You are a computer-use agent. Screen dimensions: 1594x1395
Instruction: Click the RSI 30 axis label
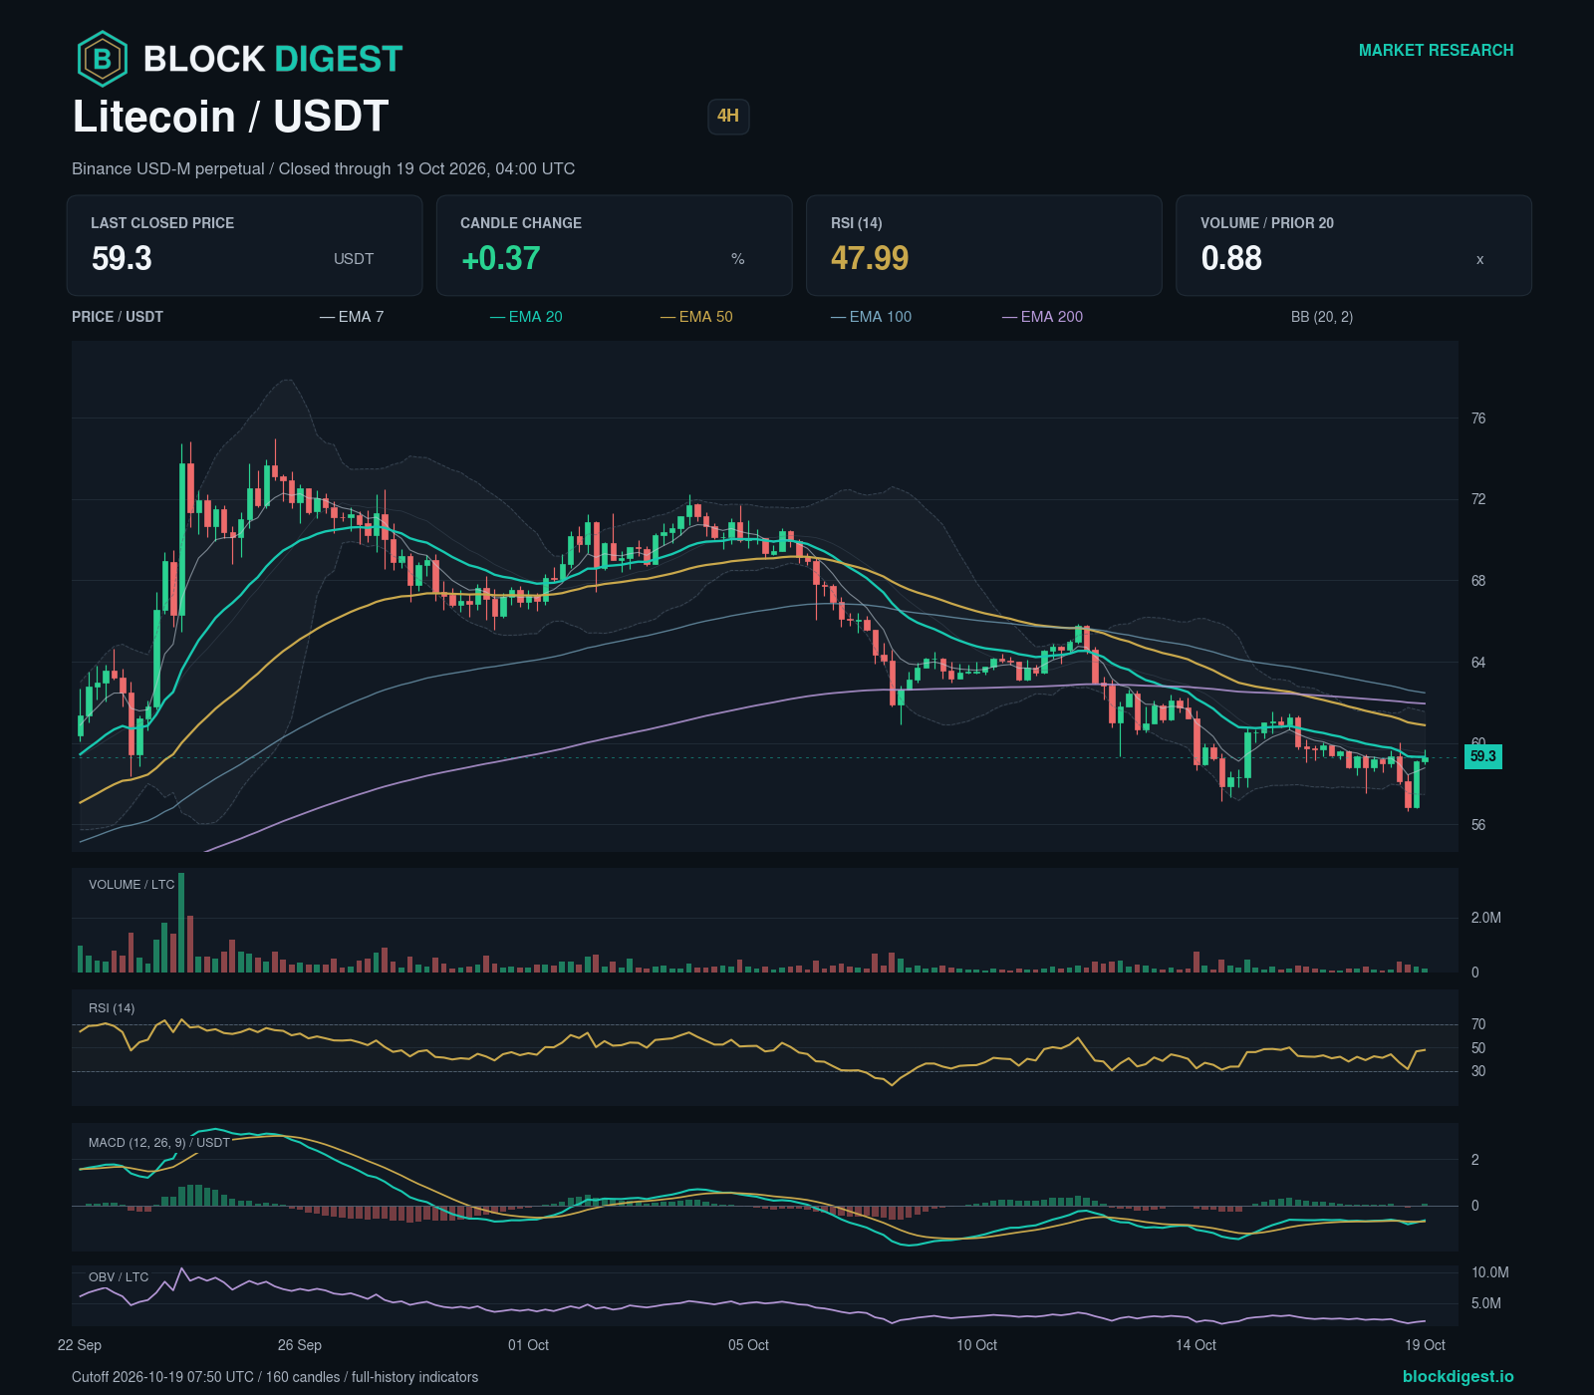1478,1071
